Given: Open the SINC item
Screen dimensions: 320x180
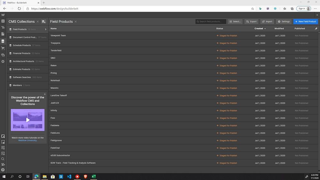Looking at the screenshot, I should pos(183,58).
